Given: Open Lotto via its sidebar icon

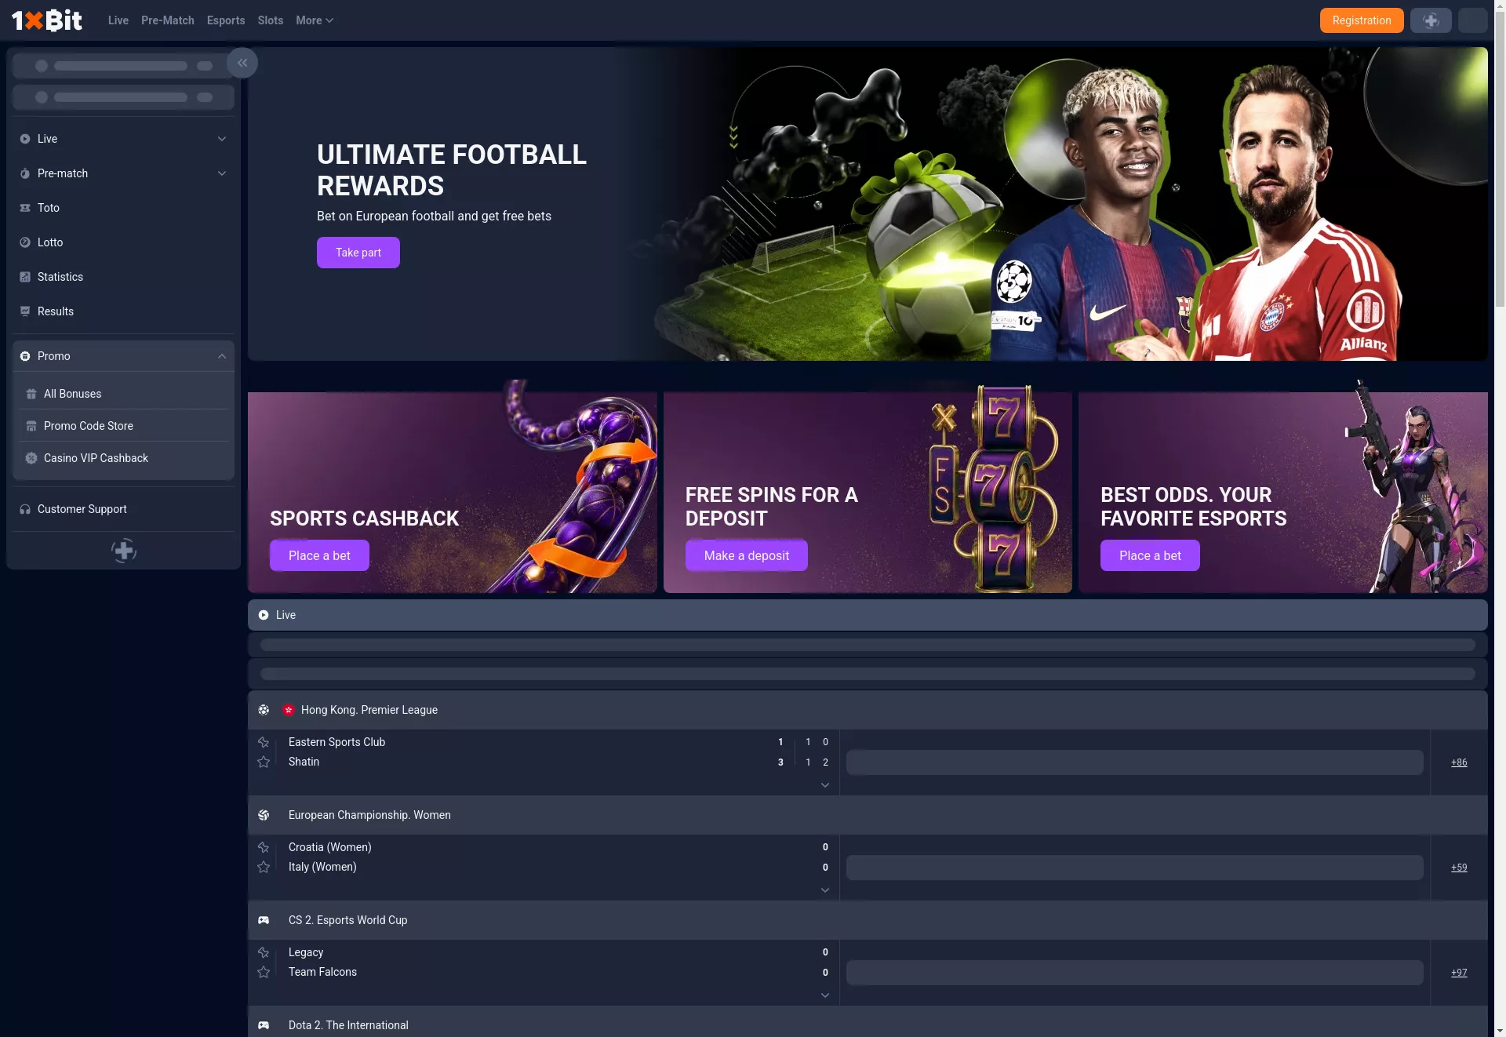Looking at the screenshot, I should (25, 242).
